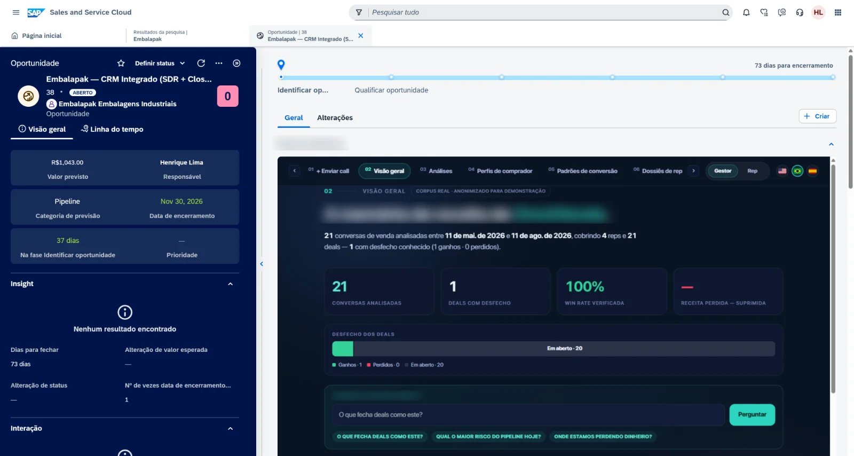Refresh the opportunity header
854x456 pixels.
(201, 63)
